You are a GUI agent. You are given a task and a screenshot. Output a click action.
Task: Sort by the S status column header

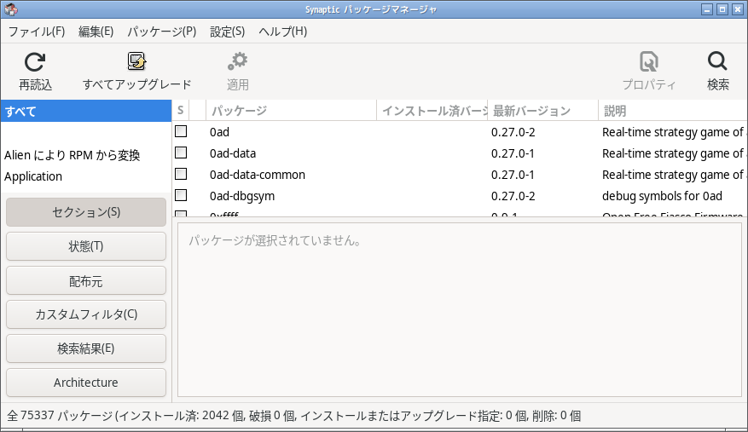point(180,111)
